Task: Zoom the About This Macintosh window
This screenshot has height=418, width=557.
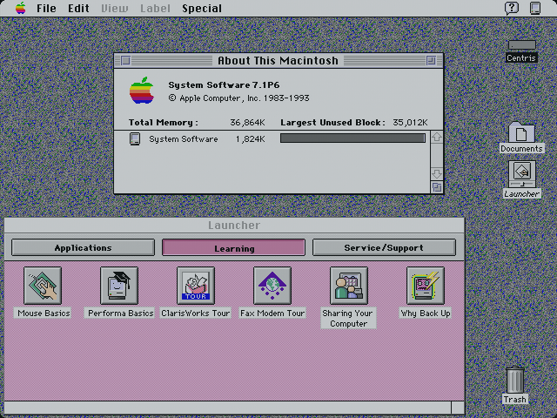Action: coord(431,60)
